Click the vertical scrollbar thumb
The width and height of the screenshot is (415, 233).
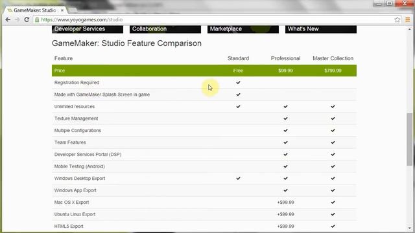click(410, 139)
